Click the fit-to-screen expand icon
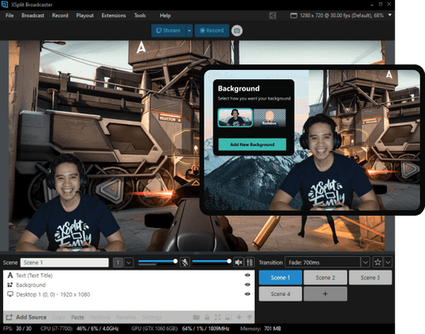 [217, 317]
